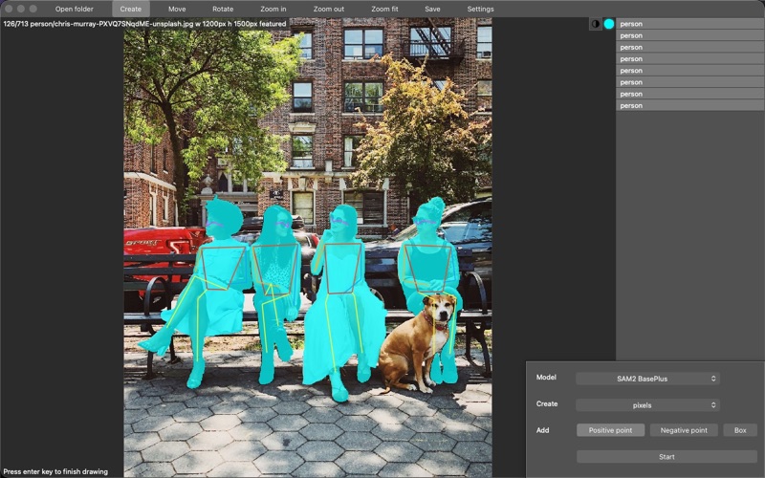Open the Settings menu item

point(481,9)
